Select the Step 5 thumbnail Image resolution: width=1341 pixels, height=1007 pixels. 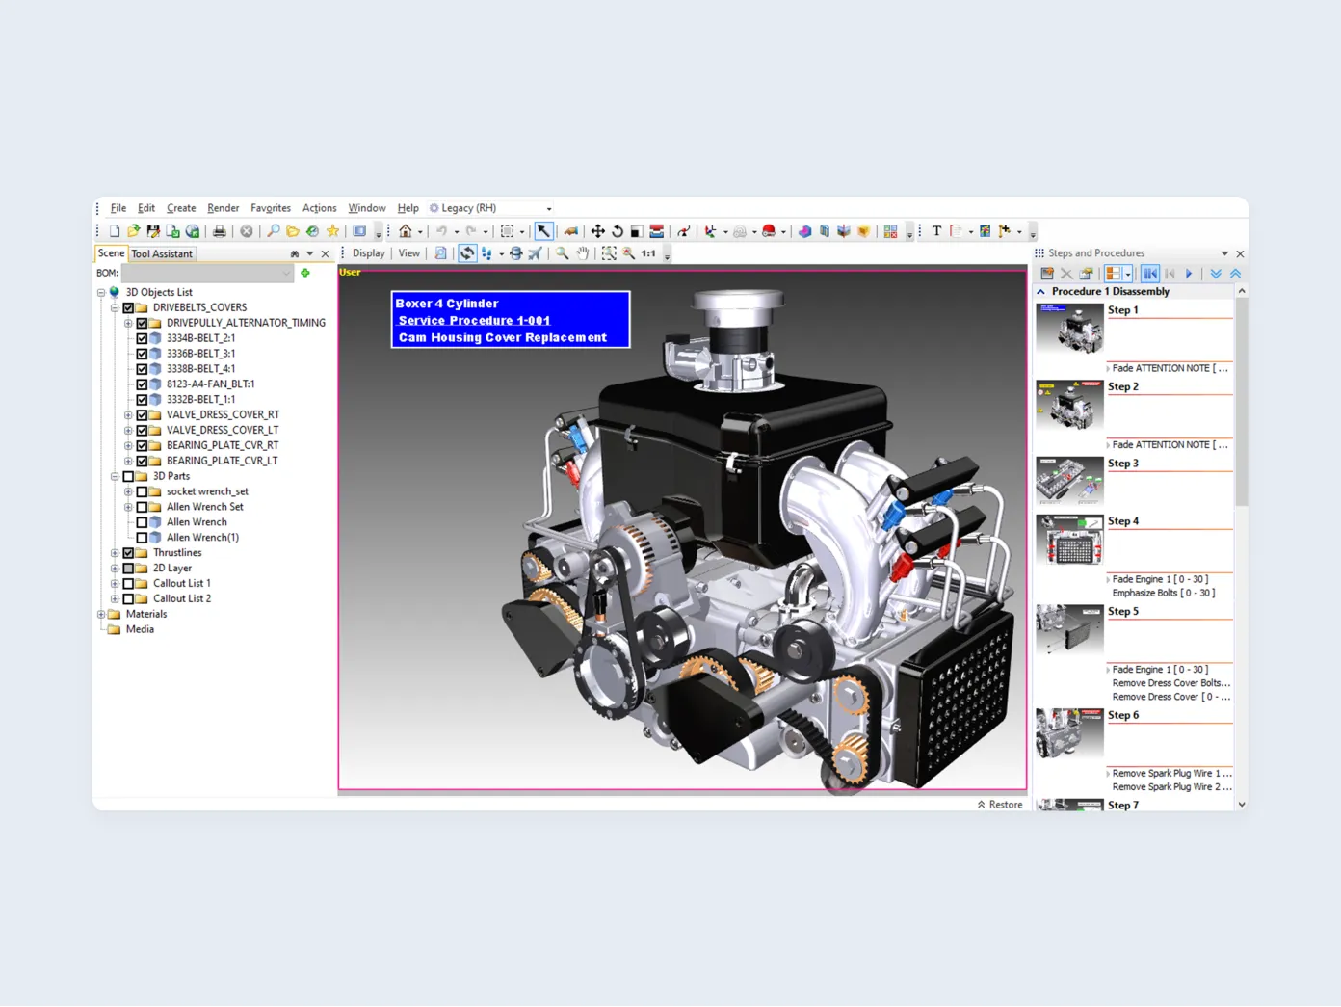pyautogui.click(x=1069, y=629)
